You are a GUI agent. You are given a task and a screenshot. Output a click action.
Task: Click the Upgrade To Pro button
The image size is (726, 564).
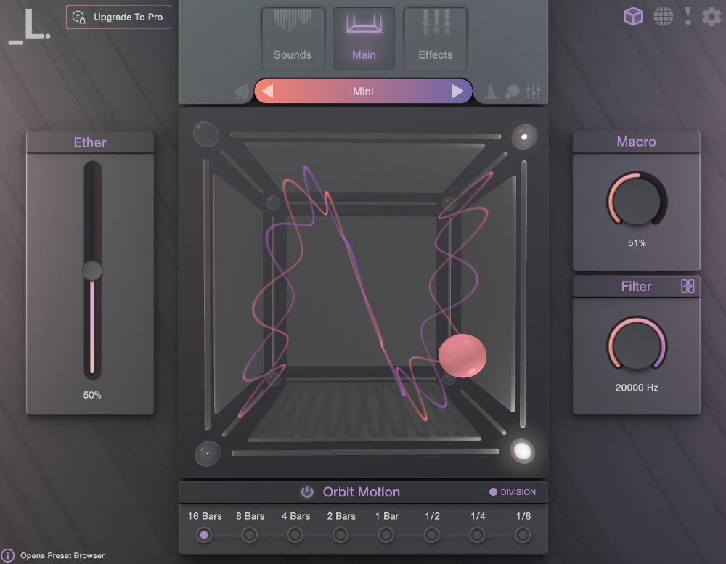click(118, 17)
